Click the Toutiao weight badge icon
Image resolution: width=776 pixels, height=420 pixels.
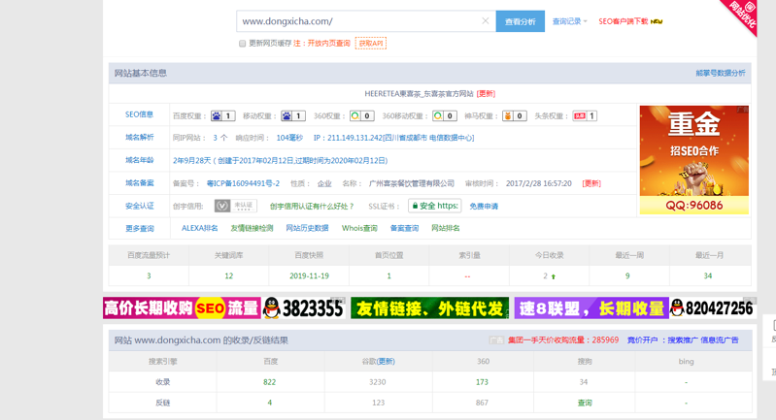pyautogui.click(x=579, y=116)
